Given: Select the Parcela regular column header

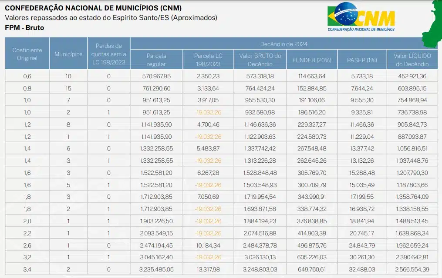Looking at the screenshot, I should [x=156, y=60].
